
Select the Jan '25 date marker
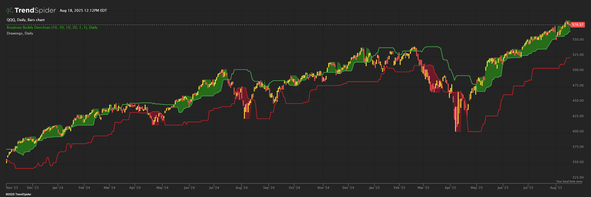point(374,188)
